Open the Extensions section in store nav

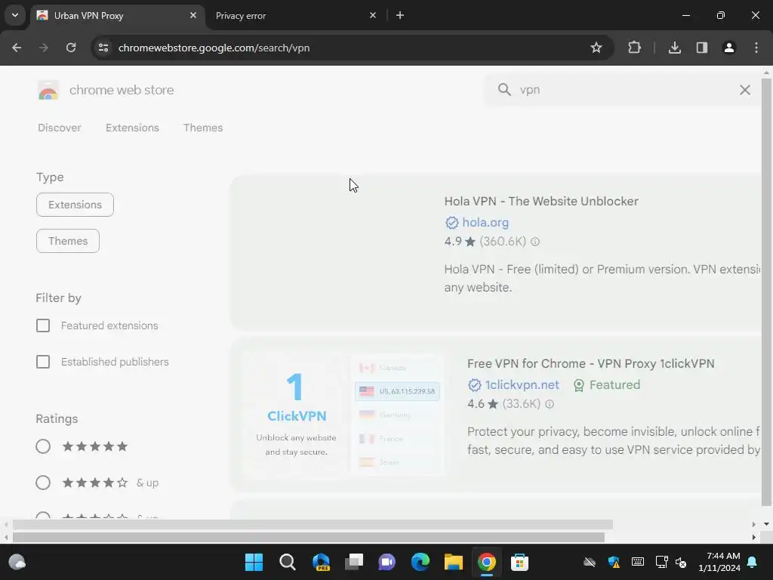[x=132, y=128]
